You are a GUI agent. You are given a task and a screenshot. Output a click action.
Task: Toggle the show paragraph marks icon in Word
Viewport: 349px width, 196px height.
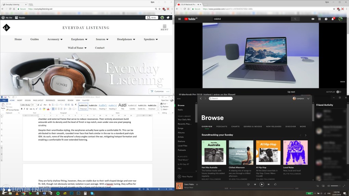point(76,105)
